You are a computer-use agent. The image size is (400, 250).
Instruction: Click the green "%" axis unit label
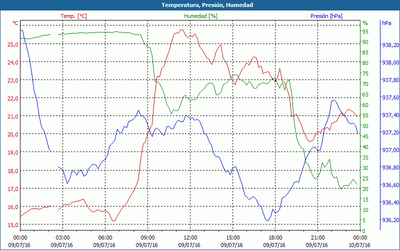pyautogui.click(x=365, y=23)
